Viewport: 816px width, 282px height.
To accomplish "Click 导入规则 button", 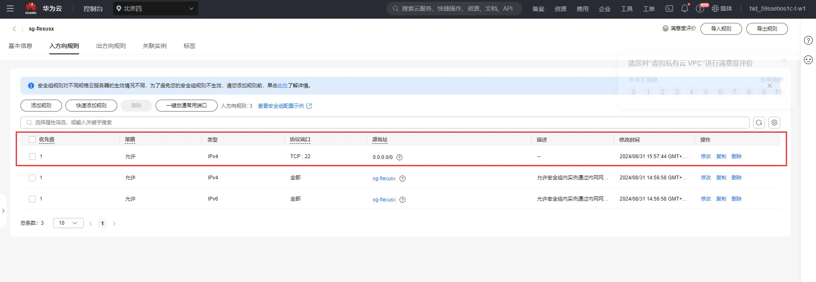I will [x=721, y=29].
